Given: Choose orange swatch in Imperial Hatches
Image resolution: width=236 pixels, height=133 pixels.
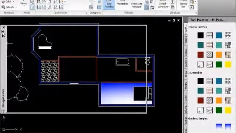Looking at the screenshot, I should click(x=219, y=55).
